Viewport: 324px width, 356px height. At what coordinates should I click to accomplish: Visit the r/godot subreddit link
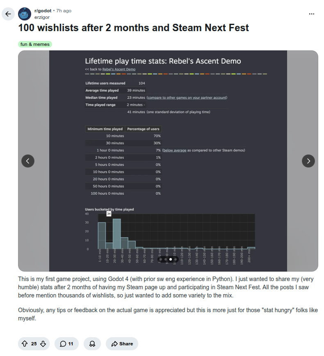(43, 11)
